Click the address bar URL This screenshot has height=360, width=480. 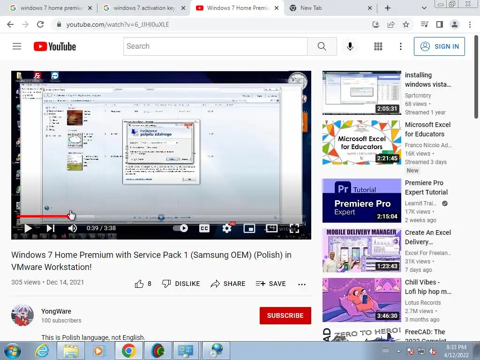click(118, 24)
